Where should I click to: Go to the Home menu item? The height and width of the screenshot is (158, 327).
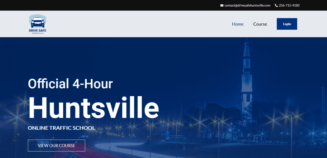coord(238,24)
